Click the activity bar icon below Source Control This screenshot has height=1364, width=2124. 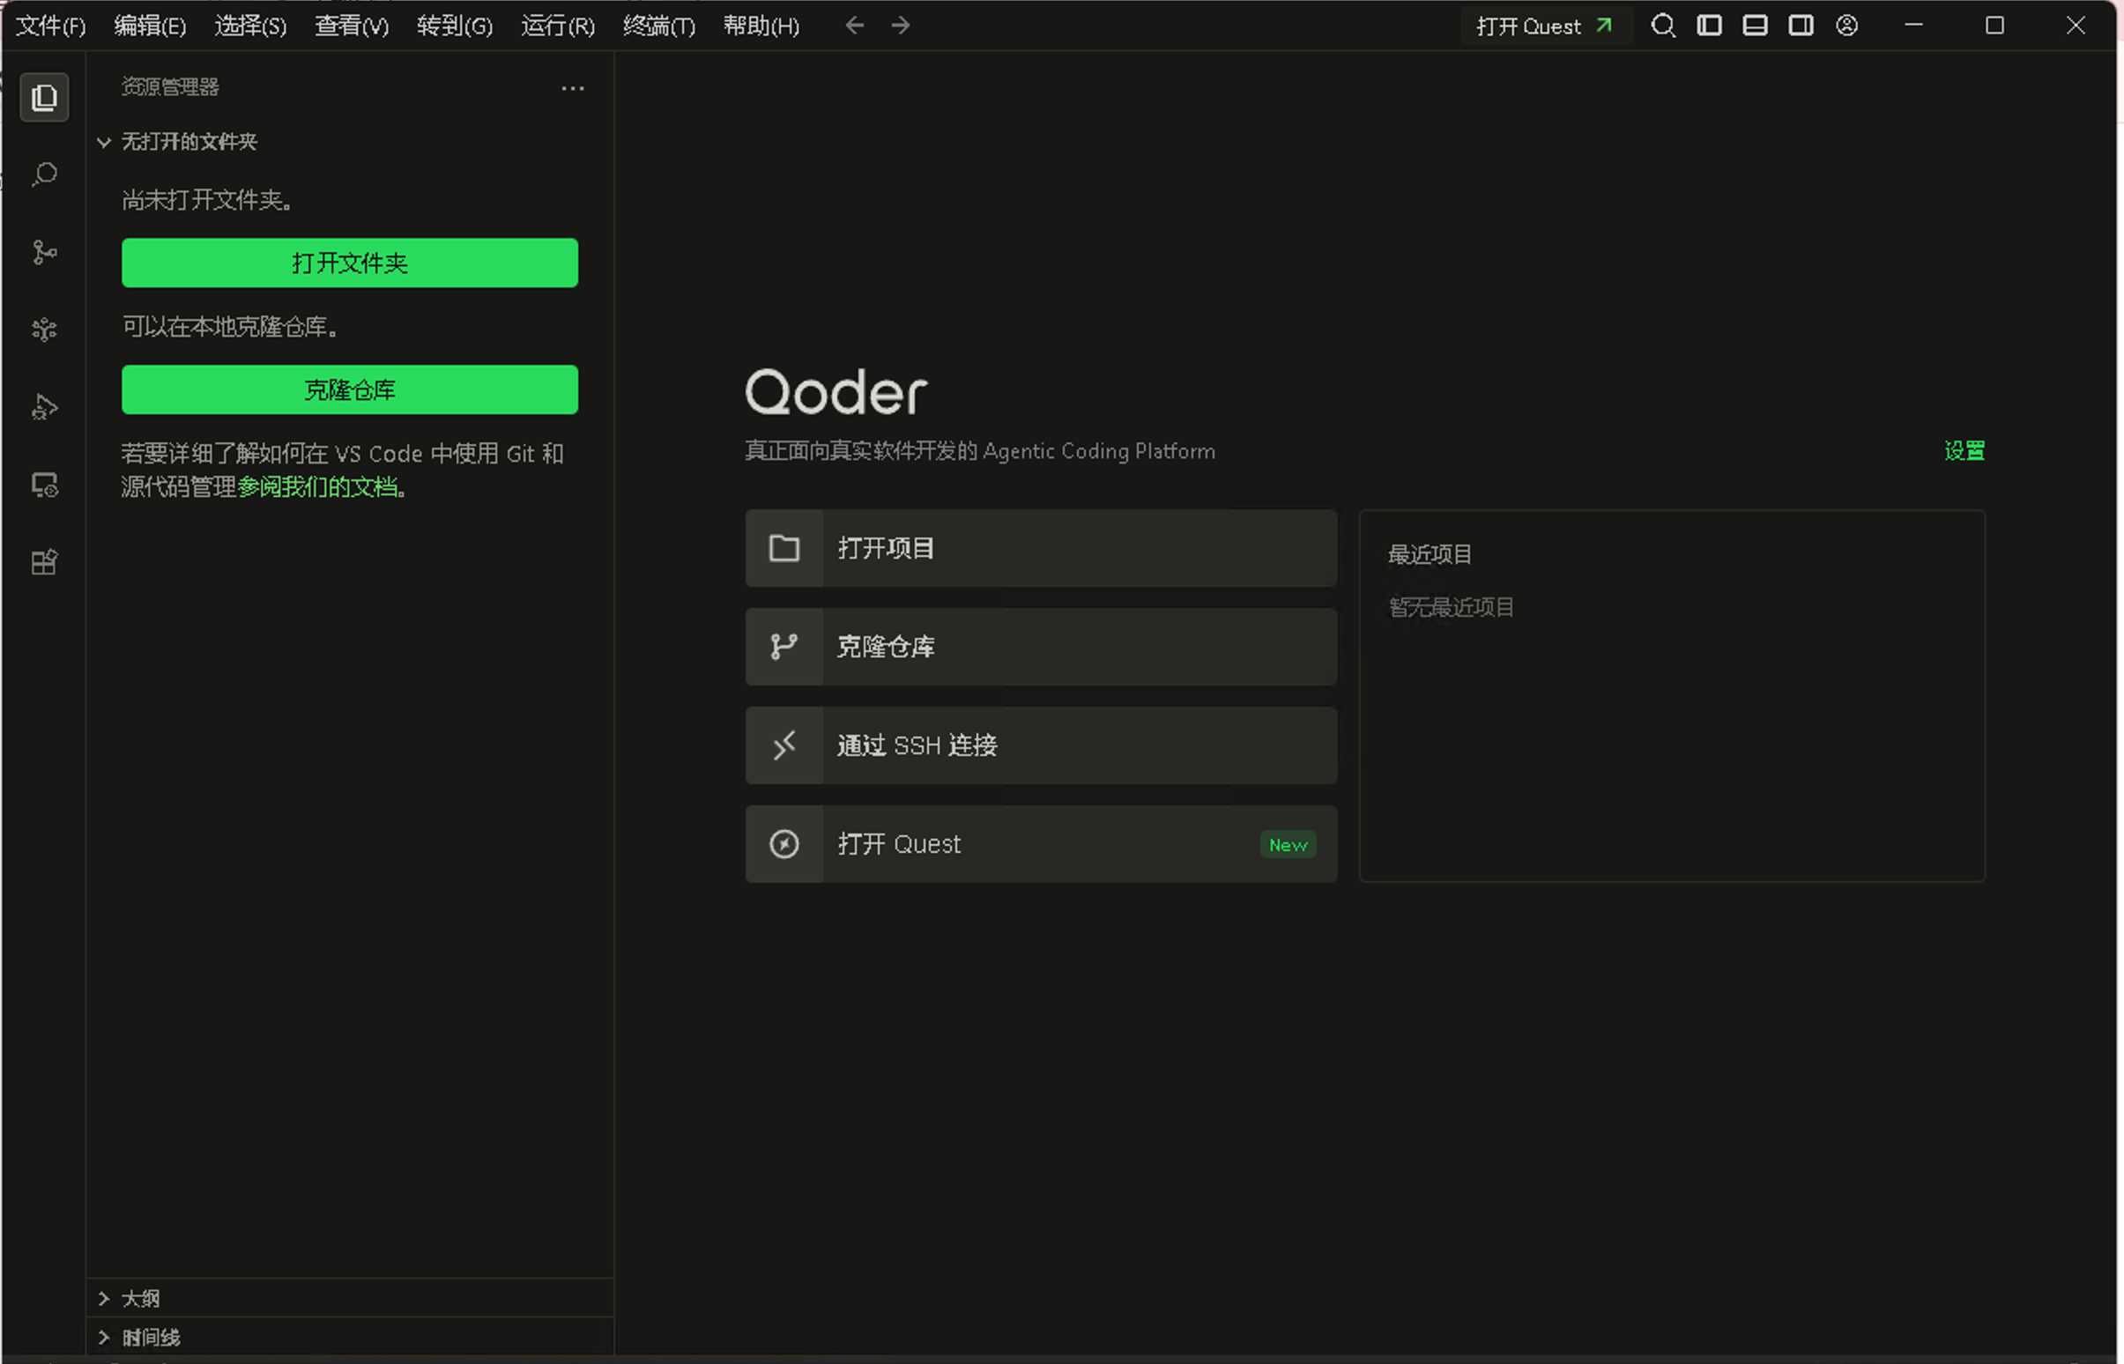tap(44, 330)
